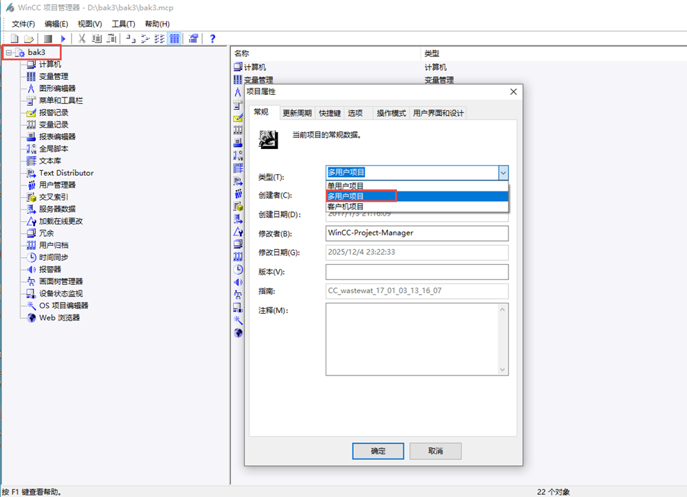The height and width of the screenshot is (497, 687).
Task: Choose 单用户项目 from the type list
Action: (346, 186)
